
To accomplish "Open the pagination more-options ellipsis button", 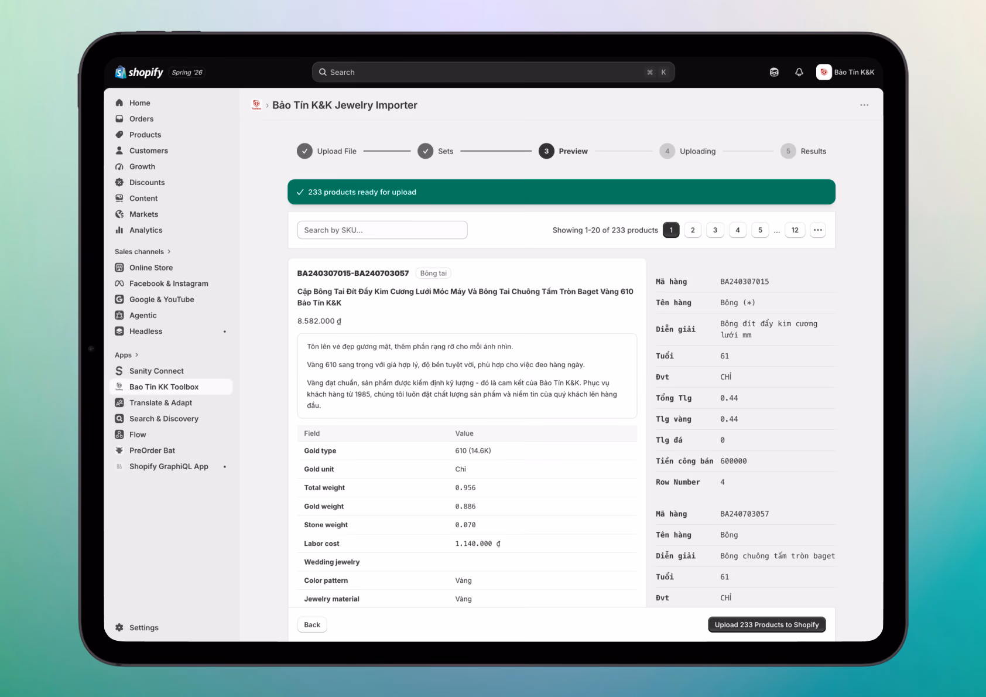I will 818,230.
